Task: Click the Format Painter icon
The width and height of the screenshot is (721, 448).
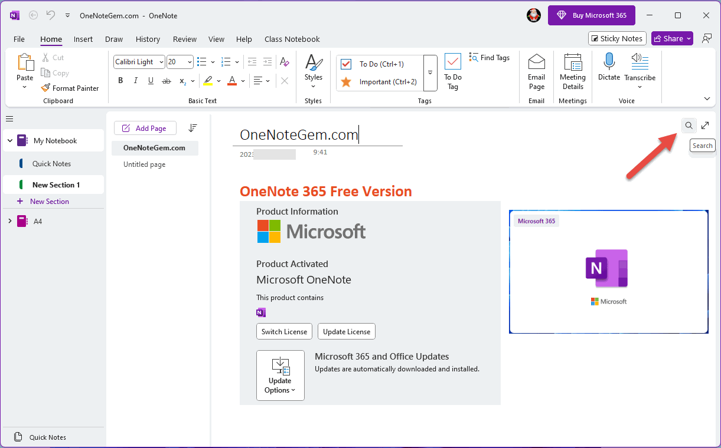Action: click(45, 88)
